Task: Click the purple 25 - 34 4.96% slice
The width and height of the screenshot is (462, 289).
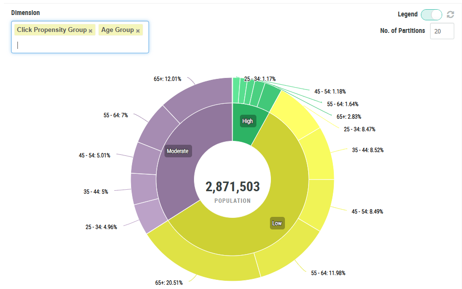Action: point(147,216)
